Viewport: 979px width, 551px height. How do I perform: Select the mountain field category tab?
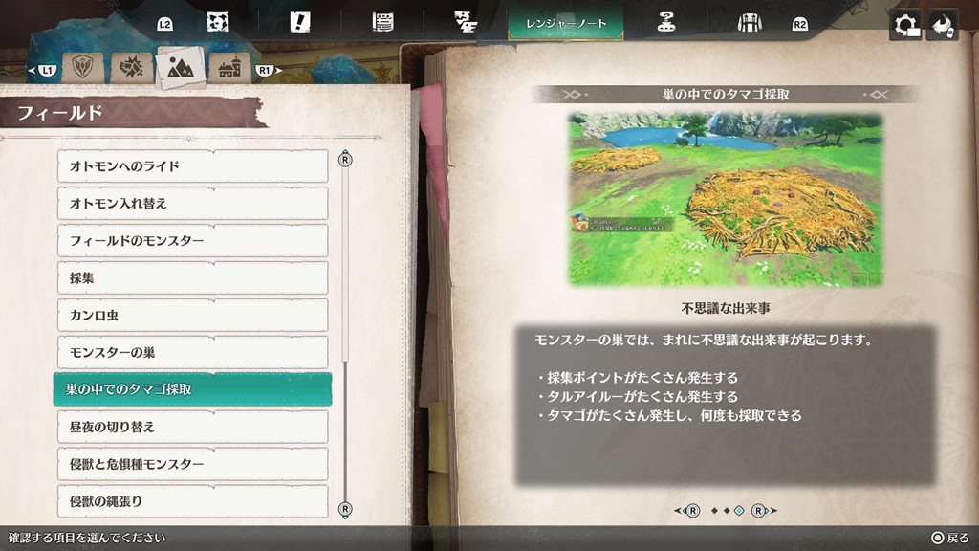[x=179, y=67]
